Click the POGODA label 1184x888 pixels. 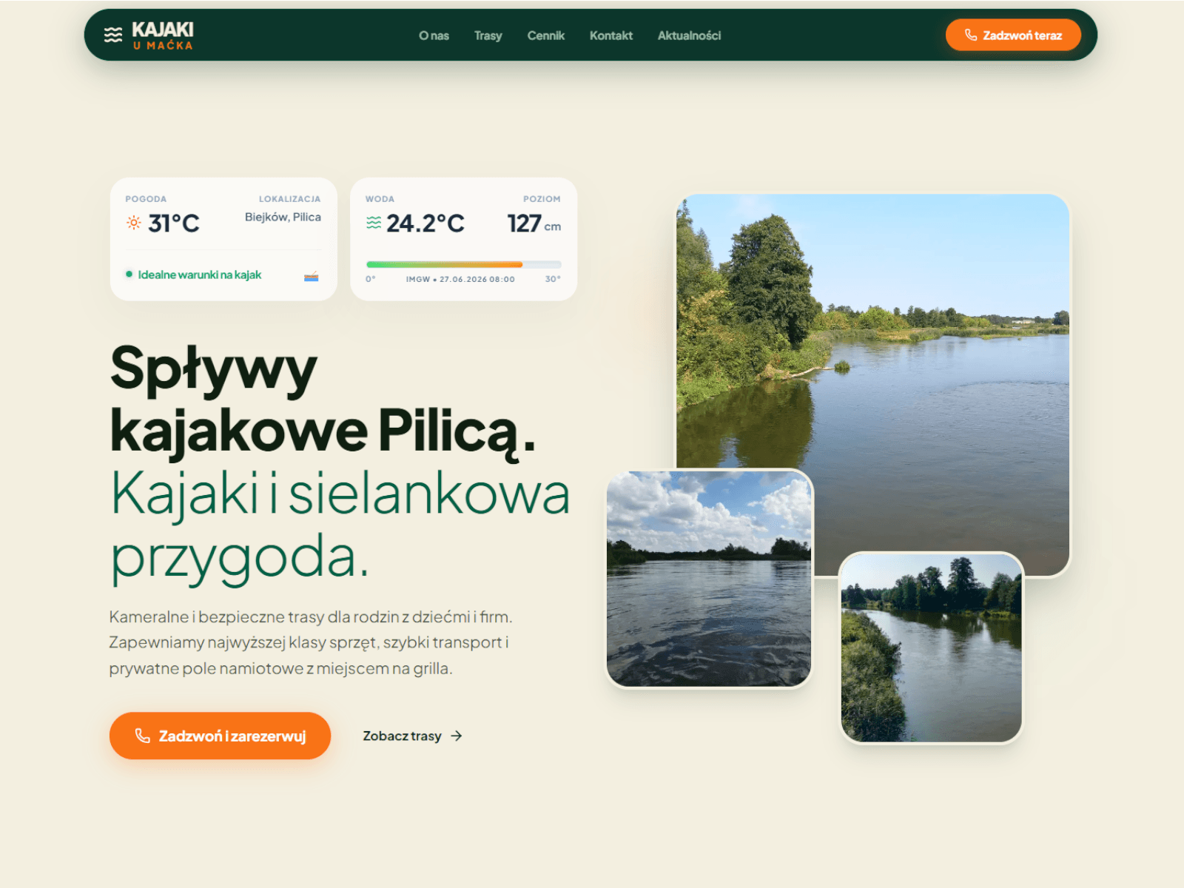(x=146, y=199)
